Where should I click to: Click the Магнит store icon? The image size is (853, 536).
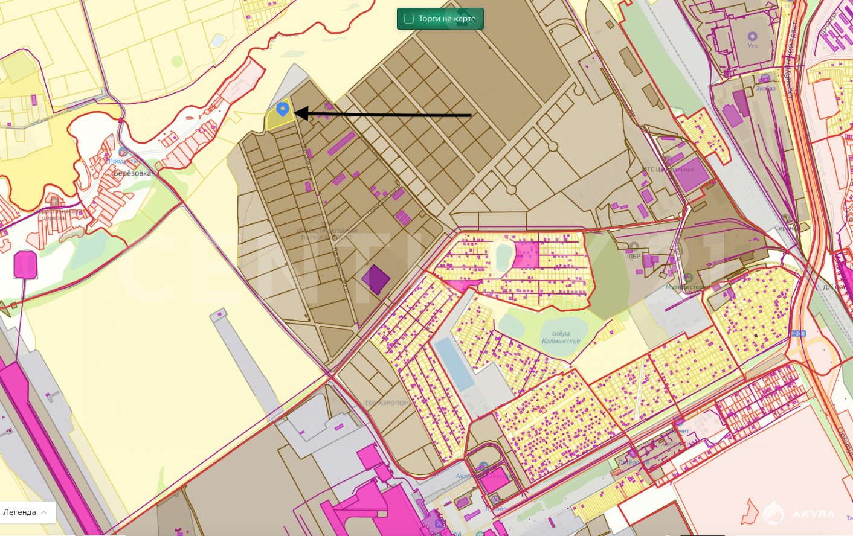(x=680, y=422)
